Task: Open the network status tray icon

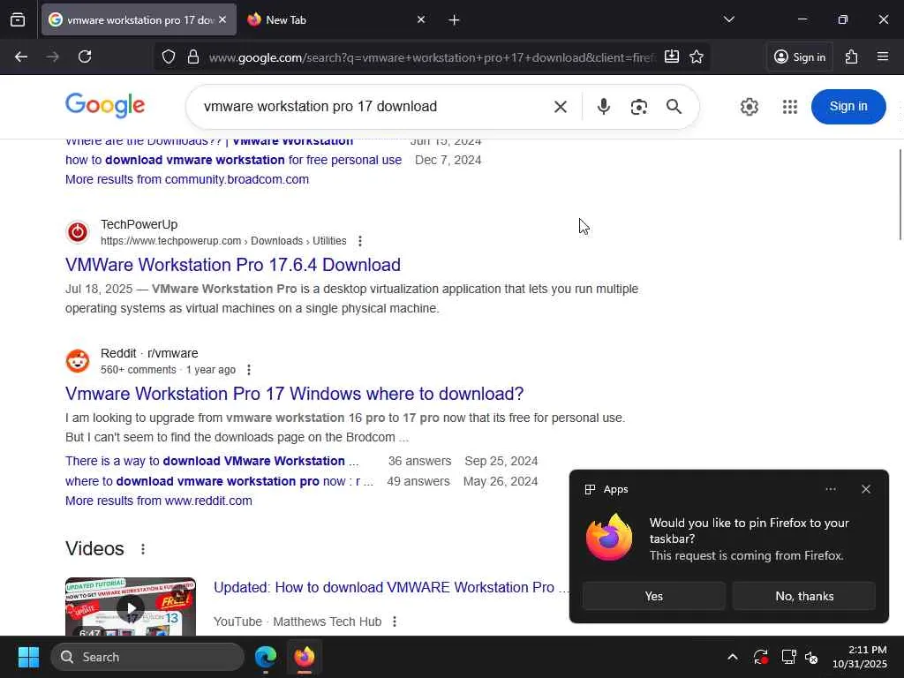Action: point(788,657)
